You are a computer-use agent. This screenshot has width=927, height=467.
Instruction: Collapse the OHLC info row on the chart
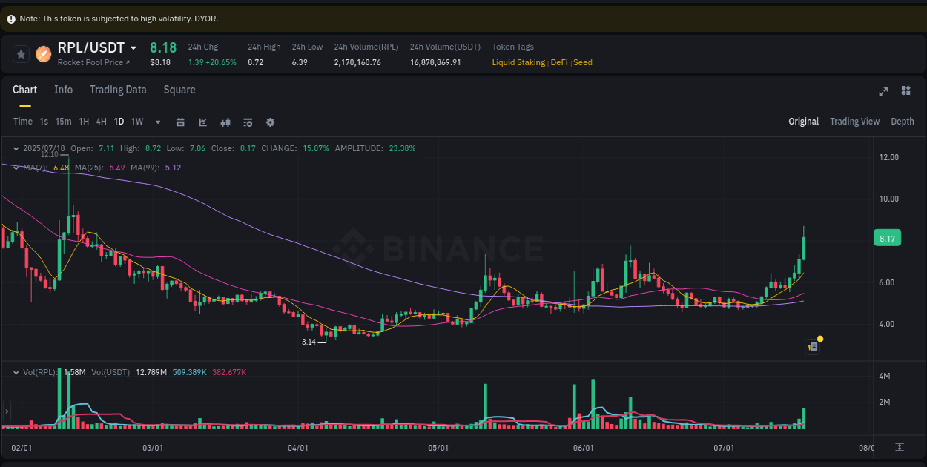click(x=16, y=148)
